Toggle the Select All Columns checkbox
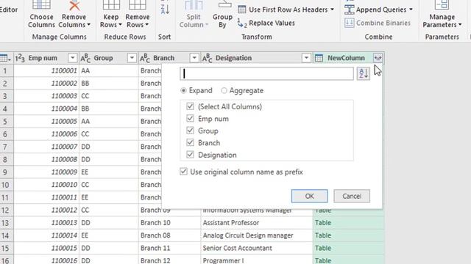471x264 pixels. (190, 106)
